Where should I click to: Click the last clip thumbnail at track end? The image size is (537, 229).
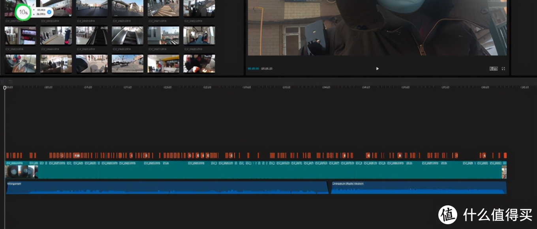coord(504,172)
